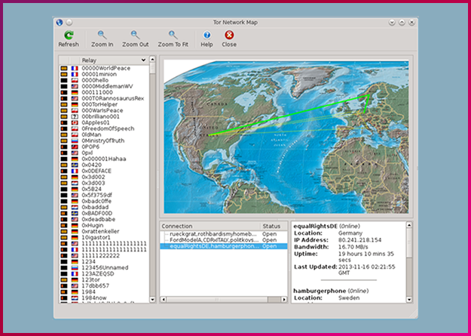Select relay 0xbadc0ffe
The height and width of the screenshot is (336, 471).
tap(96, 201)
